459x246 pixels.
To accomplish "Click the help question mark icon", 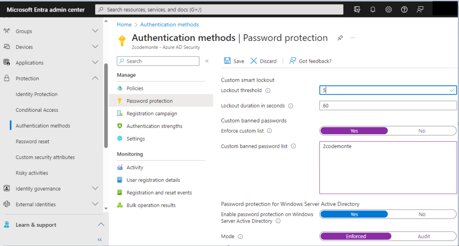I will pos(404,9).
